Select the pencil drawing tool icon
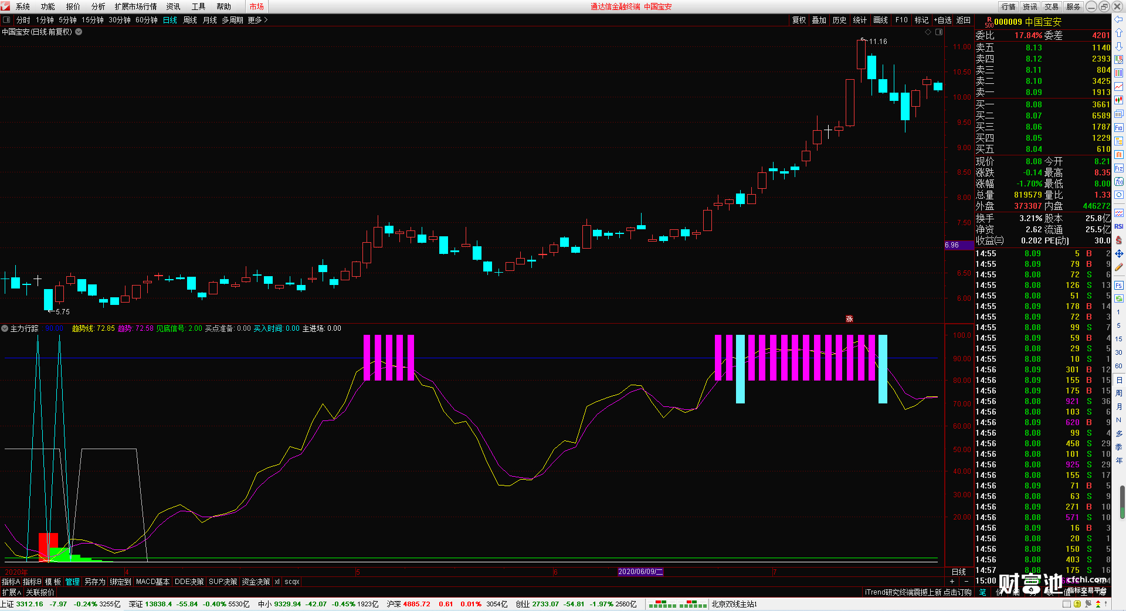The width and height of the screenshot is (1126, 611). pos(1119,267)
